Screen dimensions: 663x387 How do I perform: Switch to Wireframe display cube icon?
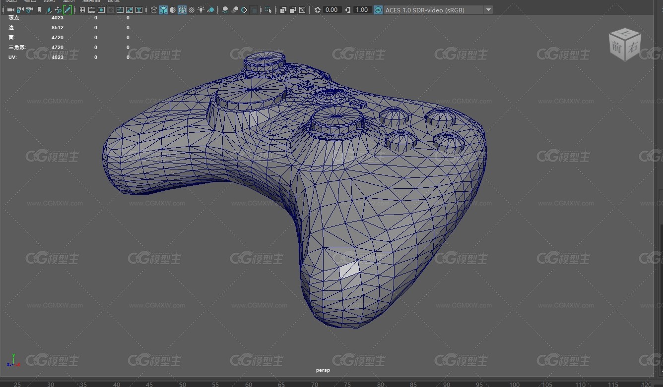pos(154,10)
